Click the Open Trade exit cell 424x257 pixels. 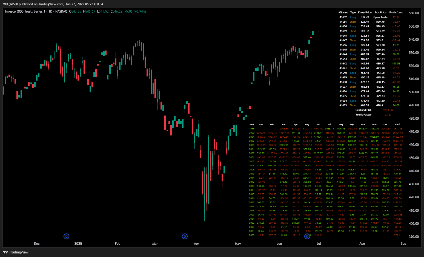(x=380, y=17)
